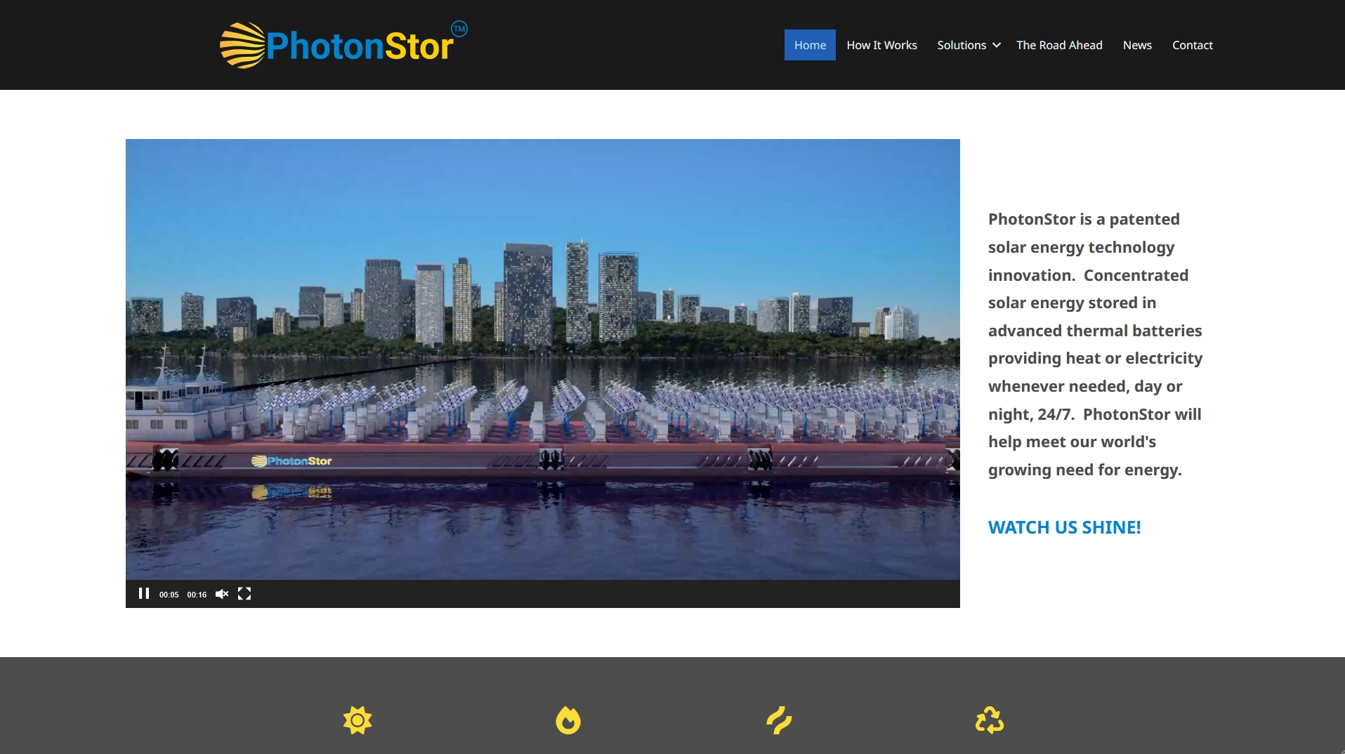This screenshot has height=754, width=1345.
Task: Open the video in fullscreen
Action: pyautogui.click(x=244, y=594)
